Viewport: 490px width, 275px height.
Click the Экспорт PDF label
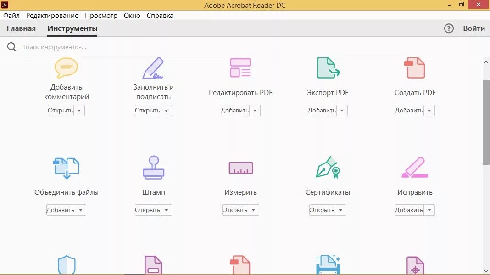pyautogui.click(x=328, y=93)
